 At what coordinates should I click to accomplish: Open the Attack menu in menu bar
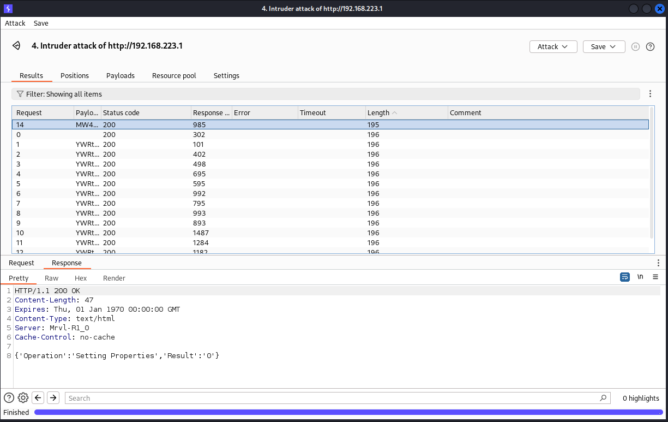[x=15, y=23]
